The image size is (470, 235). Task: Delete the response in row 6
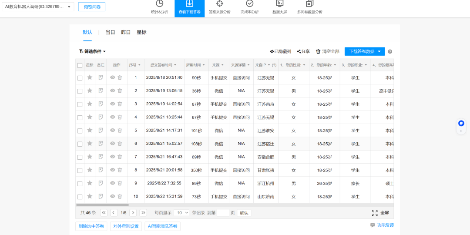pyautogui.click(x=120, y=144)
